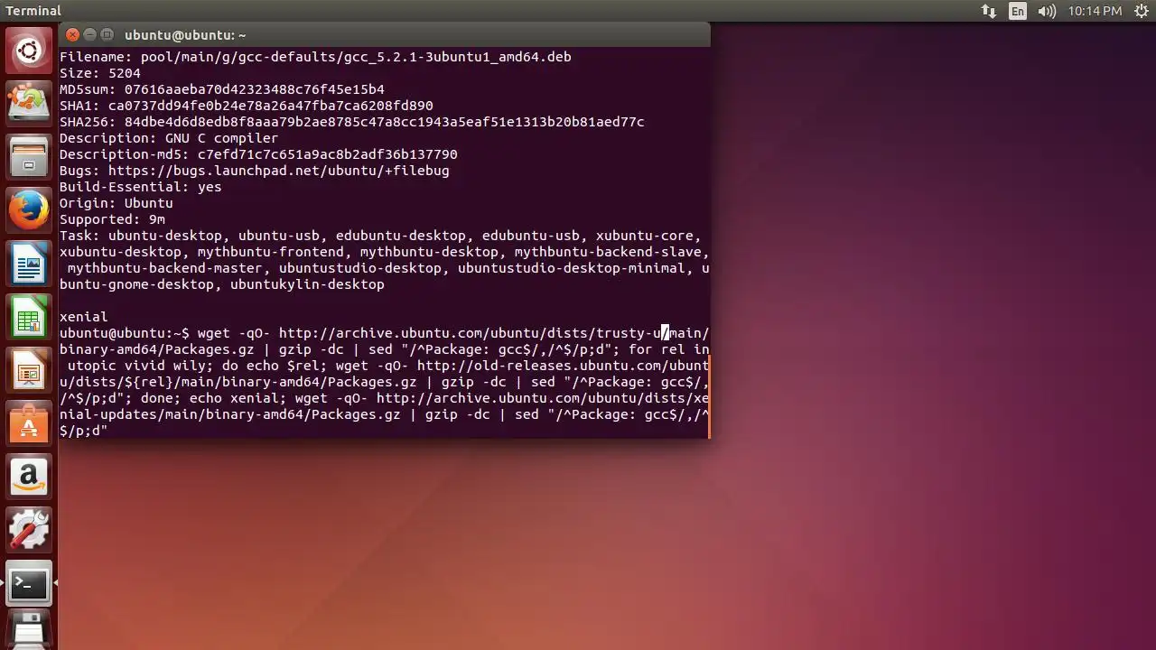Click the Terminal application name in top panel
The width and height of the screenshot is (1156, 650).
(33, 11)
